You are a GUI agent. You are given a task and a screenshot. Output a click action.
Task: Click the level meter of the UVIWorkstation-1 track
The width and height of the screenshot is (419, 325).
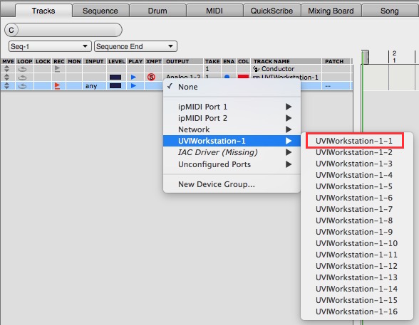[x=115, y=78]
